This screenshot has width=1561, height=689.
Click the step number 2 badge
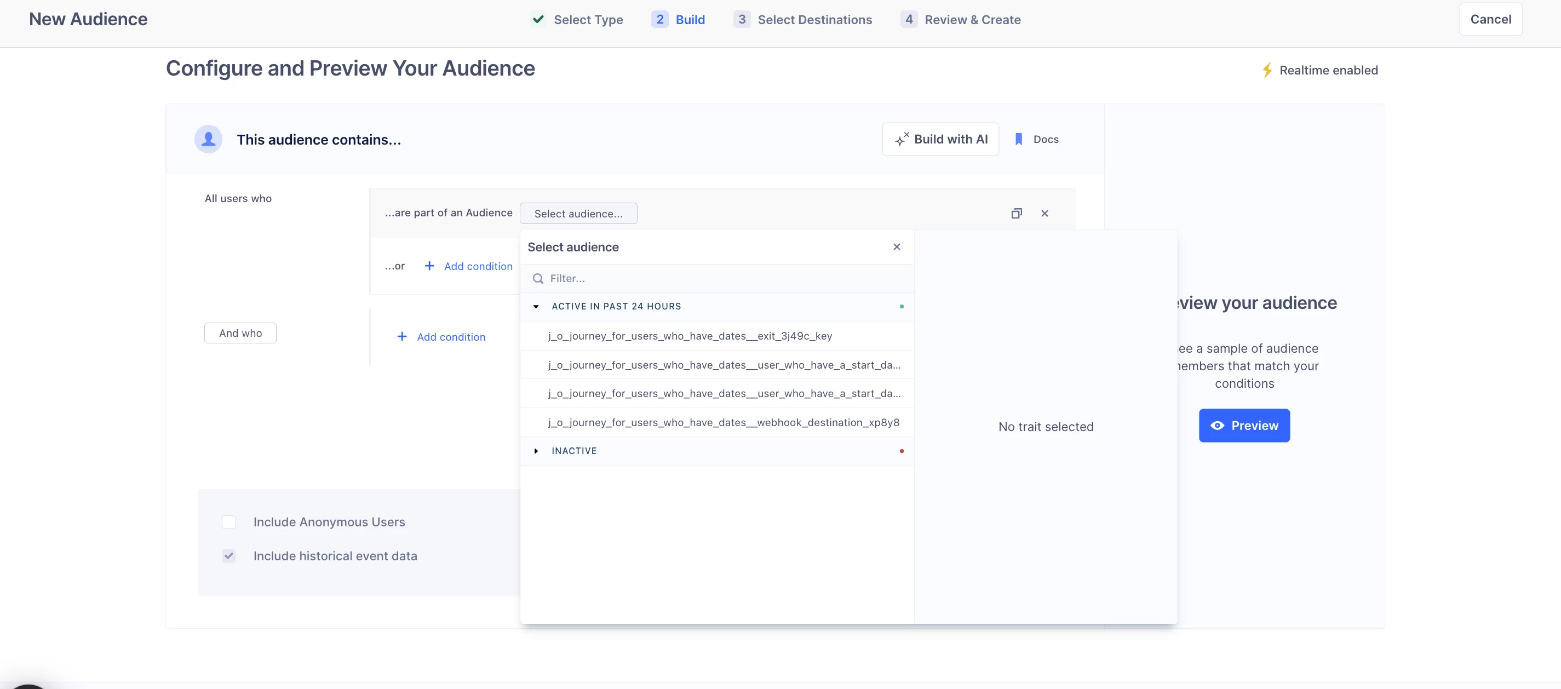tap(659, 19)
